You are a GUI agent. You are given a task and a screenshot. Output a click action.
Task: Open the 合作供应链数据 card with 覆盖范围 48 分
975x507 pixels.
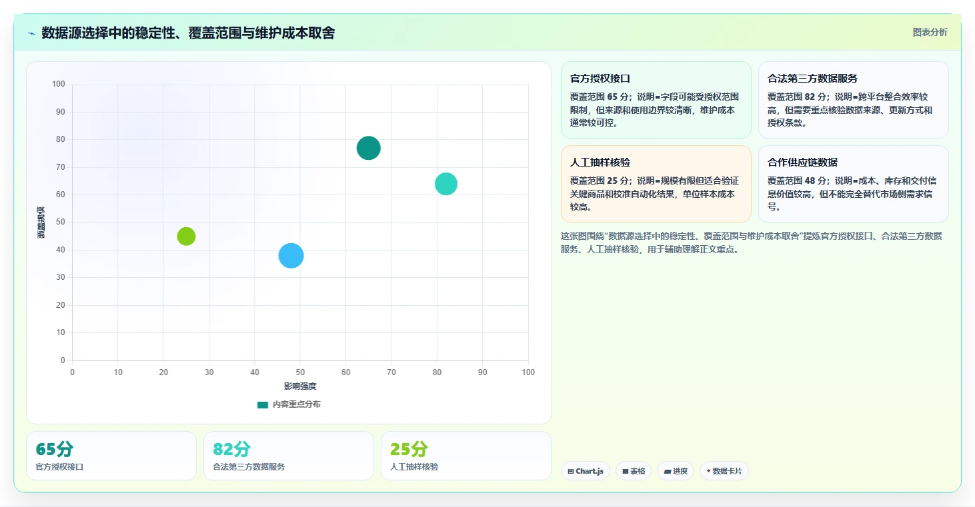click(x=854, y=184)
